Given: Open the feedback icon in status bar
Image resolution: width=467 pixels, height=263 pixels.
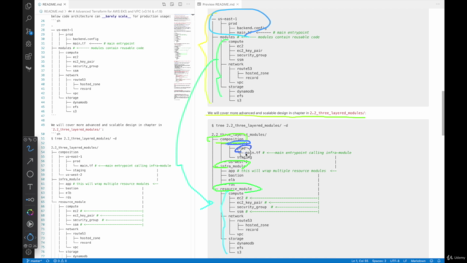Looking at the screenshot, I should tap(431, 261).
